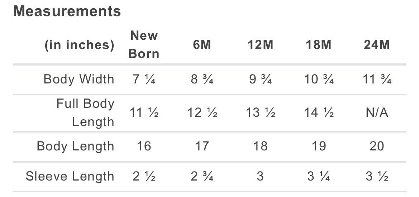Select the 24M column header
The height and width of the screenshot is (197, 419).
[x=377, y=44]
